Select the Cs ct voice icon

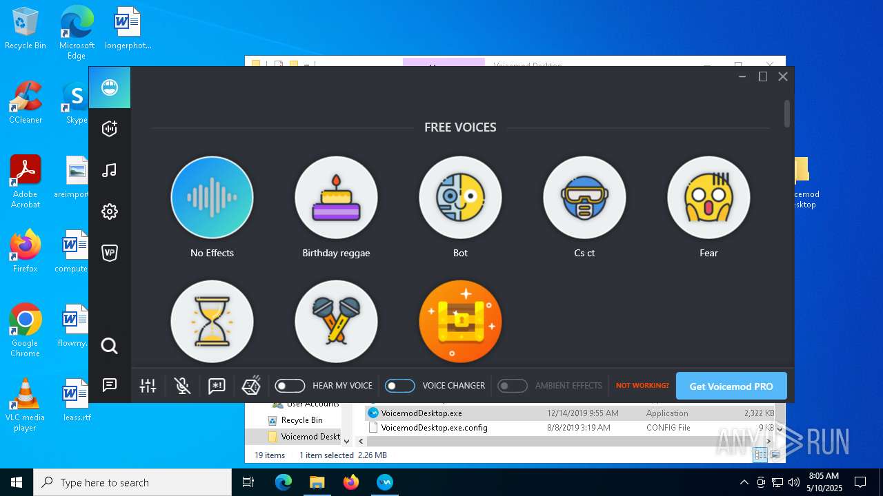584,198
